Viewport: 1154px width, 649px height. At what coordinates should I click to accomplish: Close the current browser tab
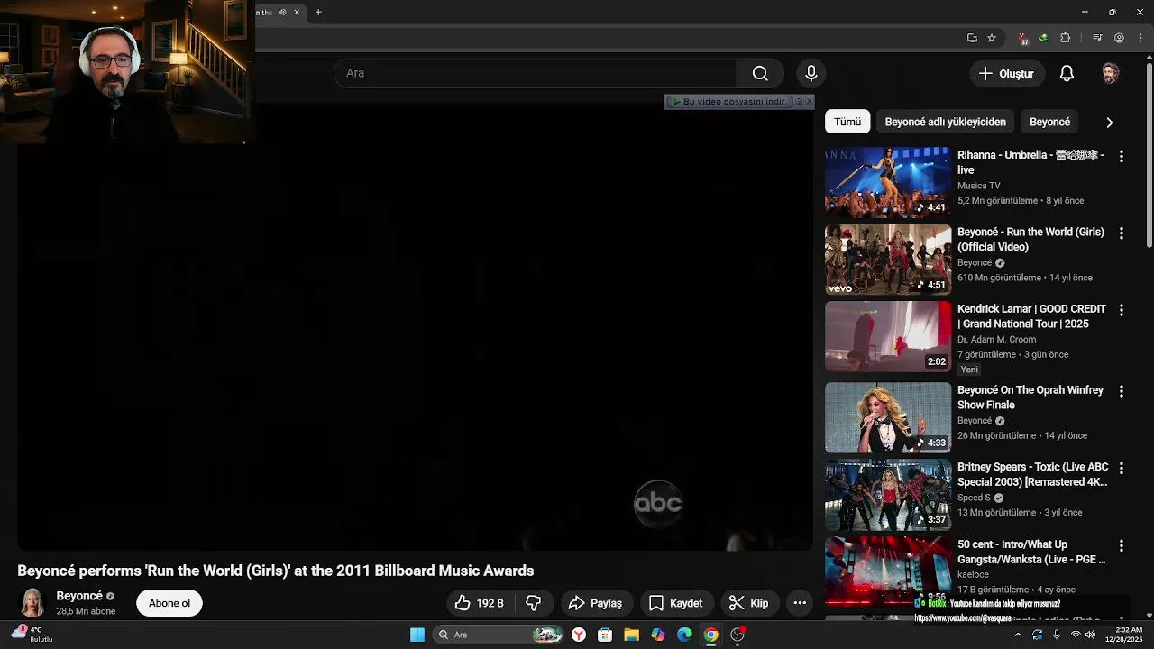pyautogui.click(x=297, y=12)
